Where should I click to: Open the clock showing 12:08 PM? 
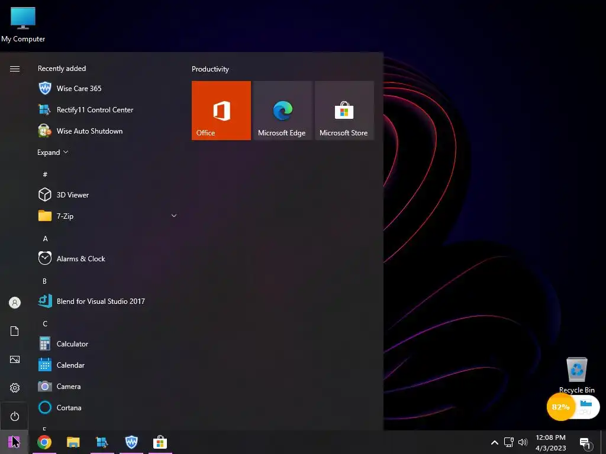551,442
